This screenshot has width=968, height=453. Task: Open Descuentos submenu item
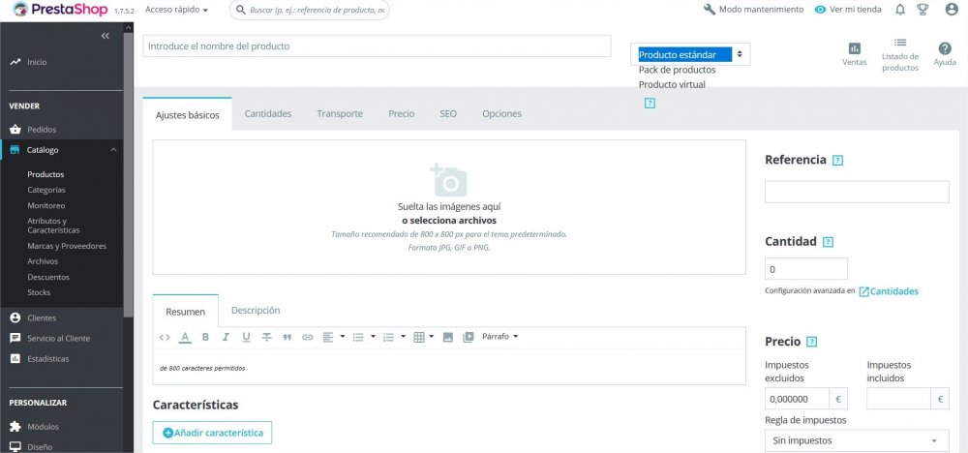48,277
